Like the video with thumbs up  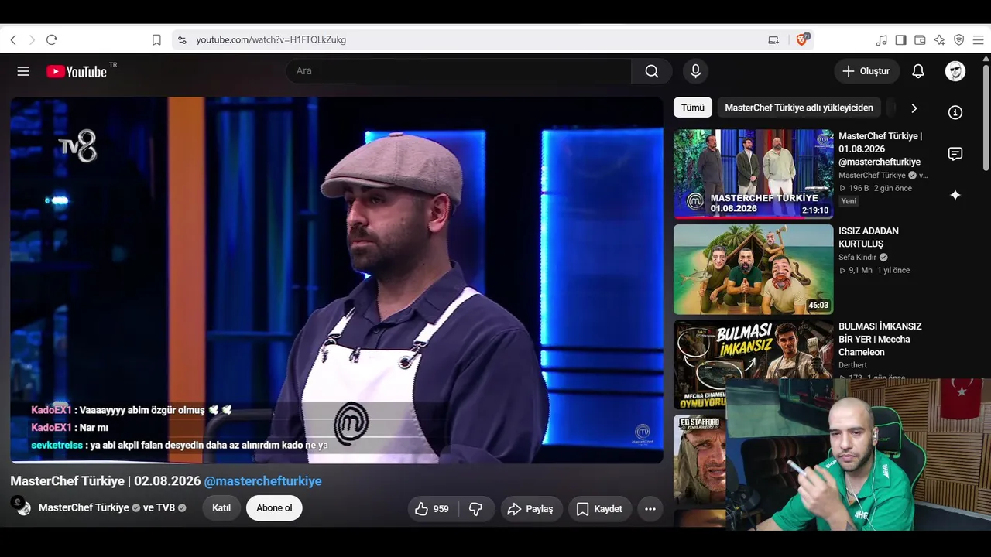433,509
